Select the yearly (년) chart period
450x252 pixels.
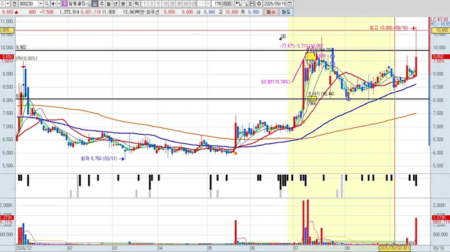[x=116, y=4]
